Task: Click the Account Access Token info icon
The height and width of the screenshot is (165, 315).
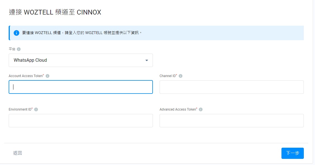Action: [x=48, y=76]
